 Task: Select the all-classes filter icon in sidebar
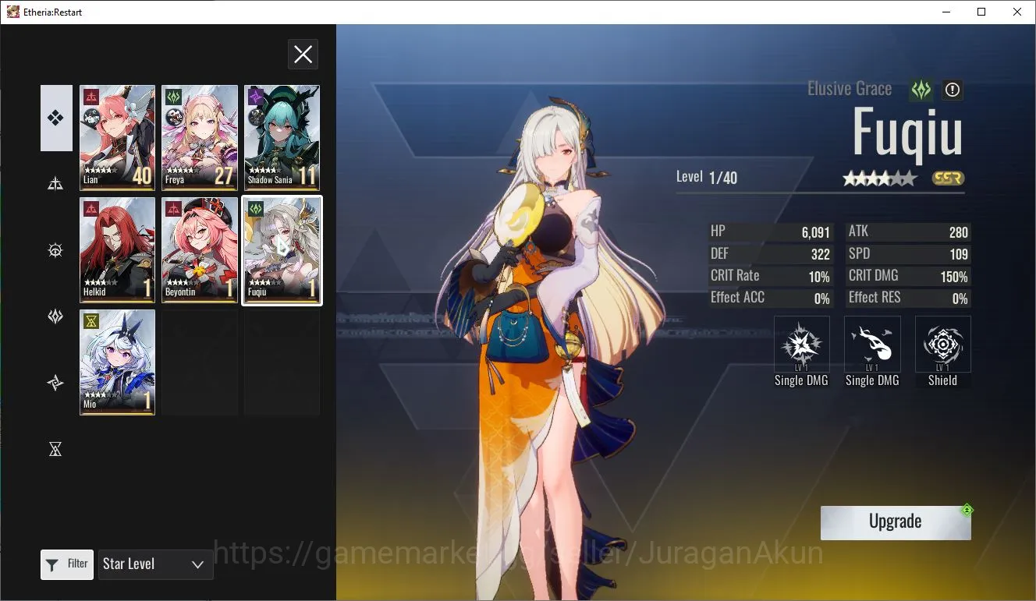[x=56, y=118]
